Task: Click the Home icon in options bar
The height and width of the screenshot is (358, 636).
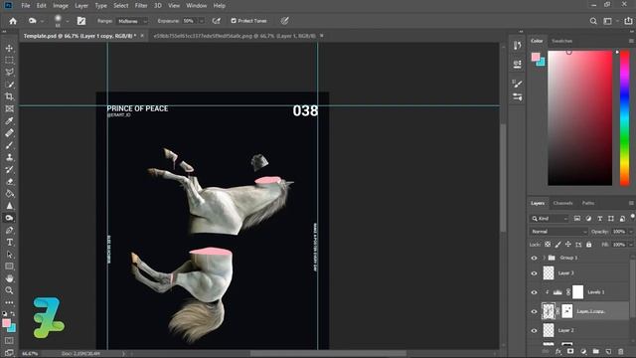Action: (13, 21)
